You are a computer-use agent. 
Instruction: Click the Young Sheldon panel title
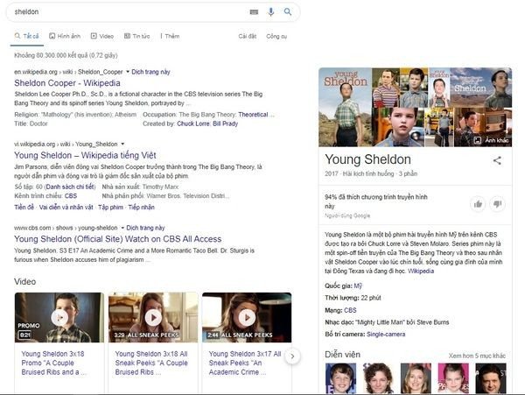367,159
